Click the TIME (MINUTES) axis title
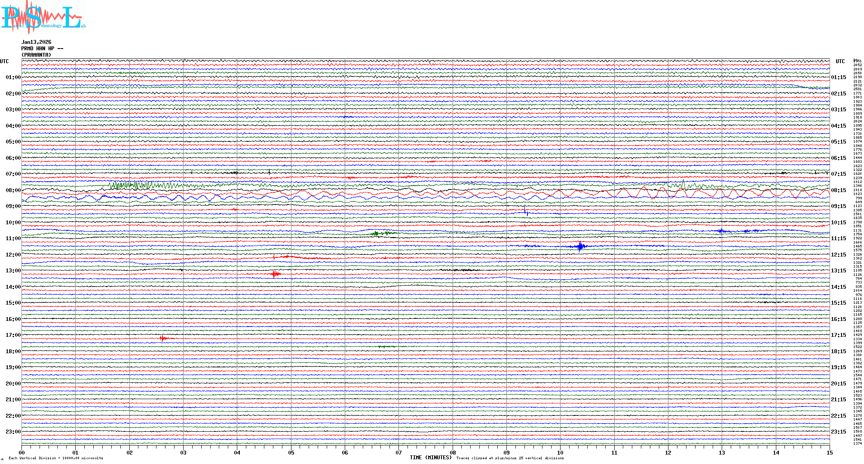Screen dimensions: 864x464 point(430,458)
